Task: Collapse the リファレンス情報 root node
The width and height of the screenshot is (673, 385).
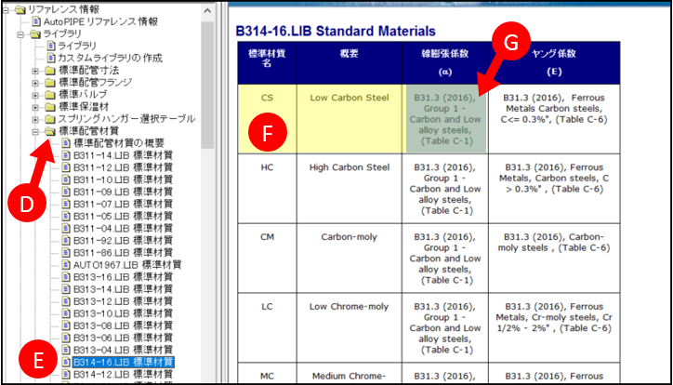Action: tap(6, 10)
